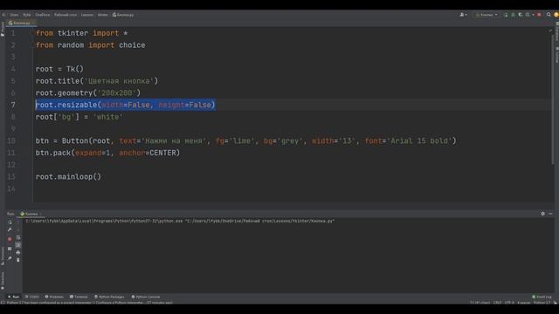Screen dimensions: 559x314
Task: Clear console output with trash icon
Action: coord(18,260)
